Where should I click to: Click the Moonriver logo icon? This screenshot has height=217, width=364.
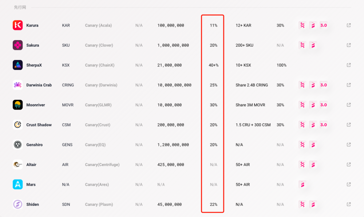tap(17, 104)
